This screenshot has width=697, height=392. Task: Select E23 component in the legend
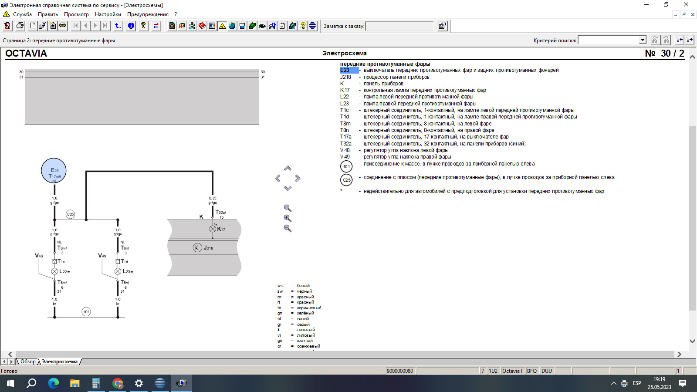pyautogui.click(x=345, y=70)
